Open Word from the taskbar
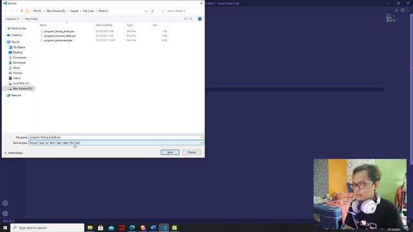 (x=154, y=227)
